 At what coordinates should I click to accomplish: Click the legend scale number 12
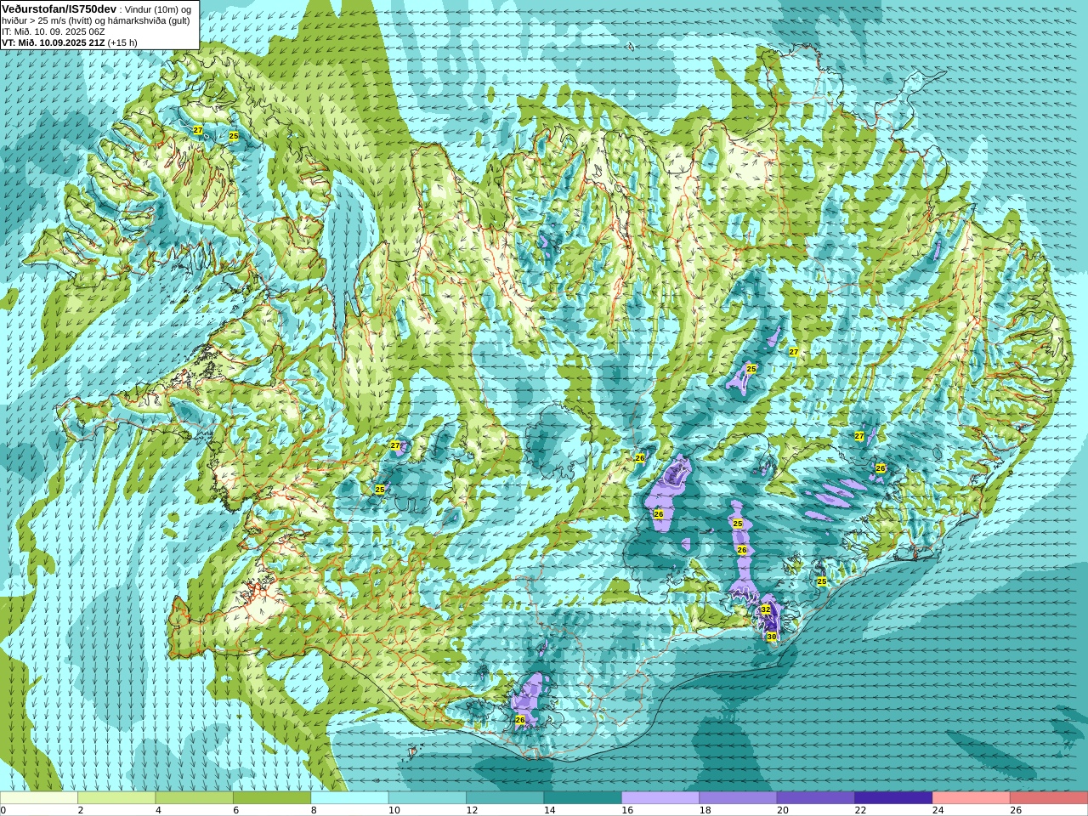point(471,811)
